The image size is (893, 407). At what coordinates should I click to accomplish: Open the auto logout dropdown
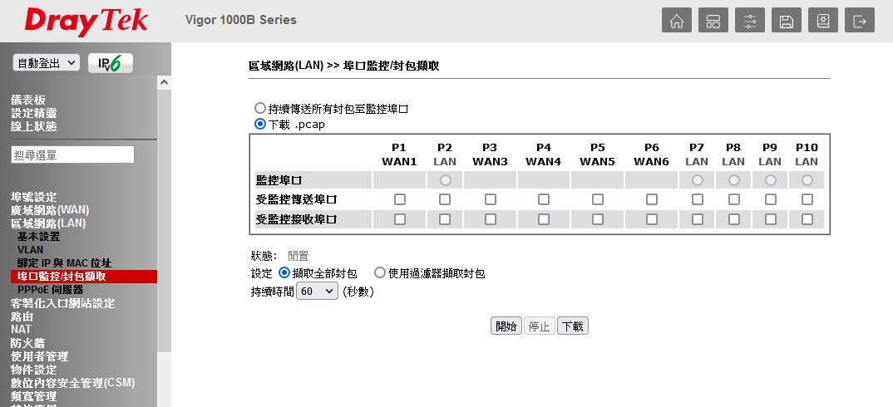(x=47, y=63)
